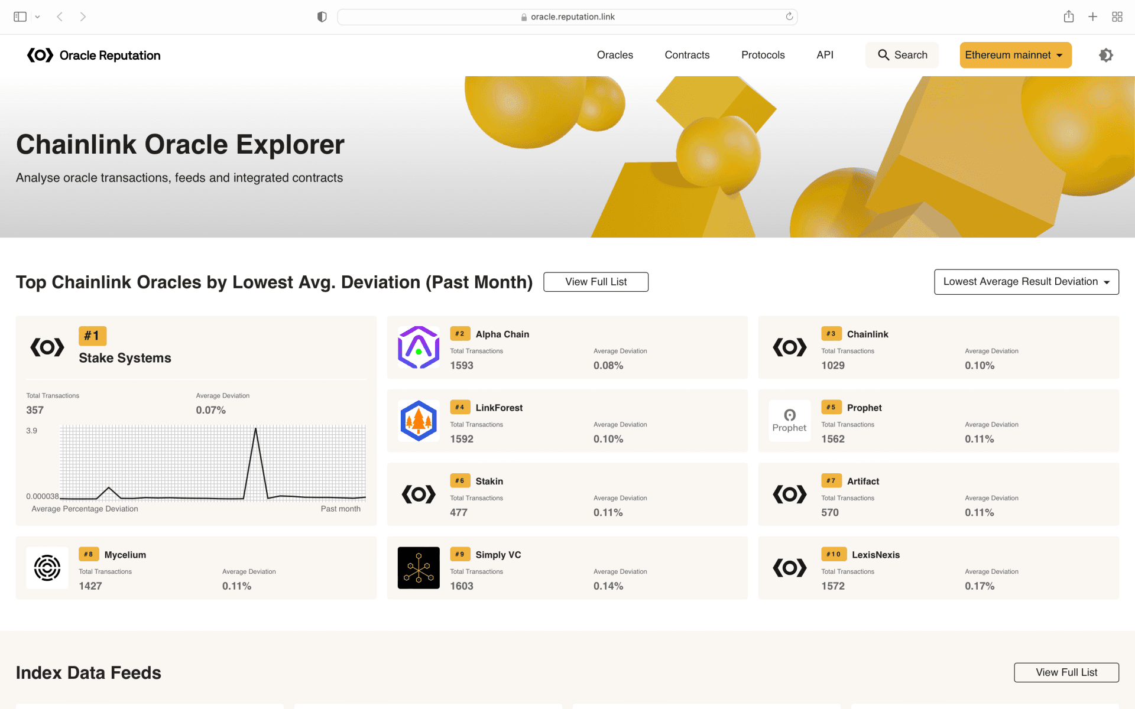This screenshot has height=709, width=1135.
Task: Open the Protocols menu
Action: (x=763, y=55)
